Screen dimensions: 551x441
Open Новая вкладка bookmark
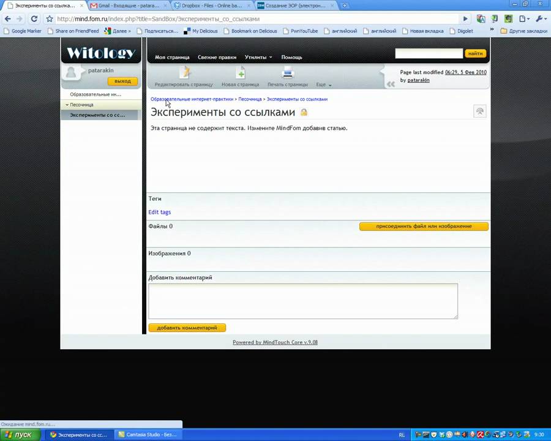(x=423, y=31)
